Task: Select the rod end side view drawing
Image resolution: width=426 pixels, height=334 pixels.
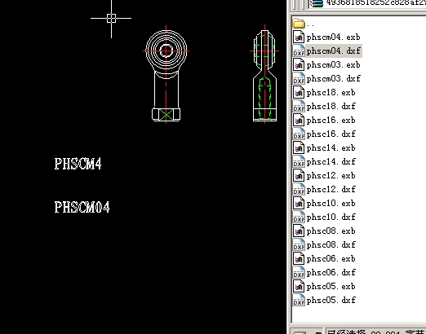Action: pos(264,74)
